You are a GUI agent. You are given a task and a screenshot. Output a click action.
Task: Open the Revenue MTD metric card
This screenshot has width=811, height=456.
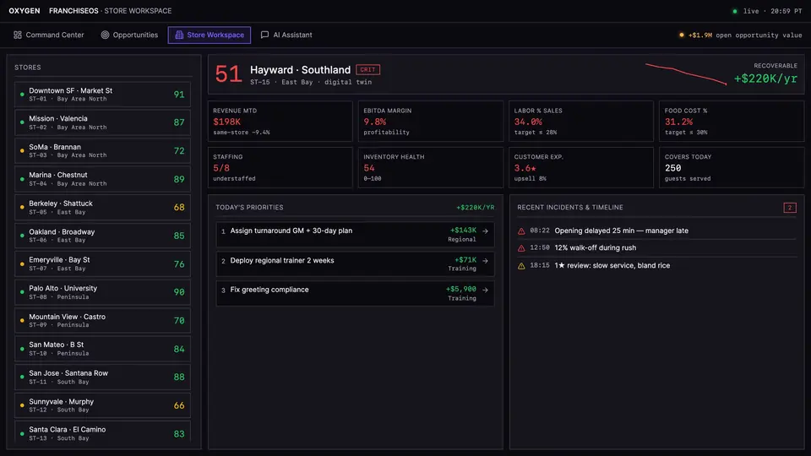coord(280,121)
